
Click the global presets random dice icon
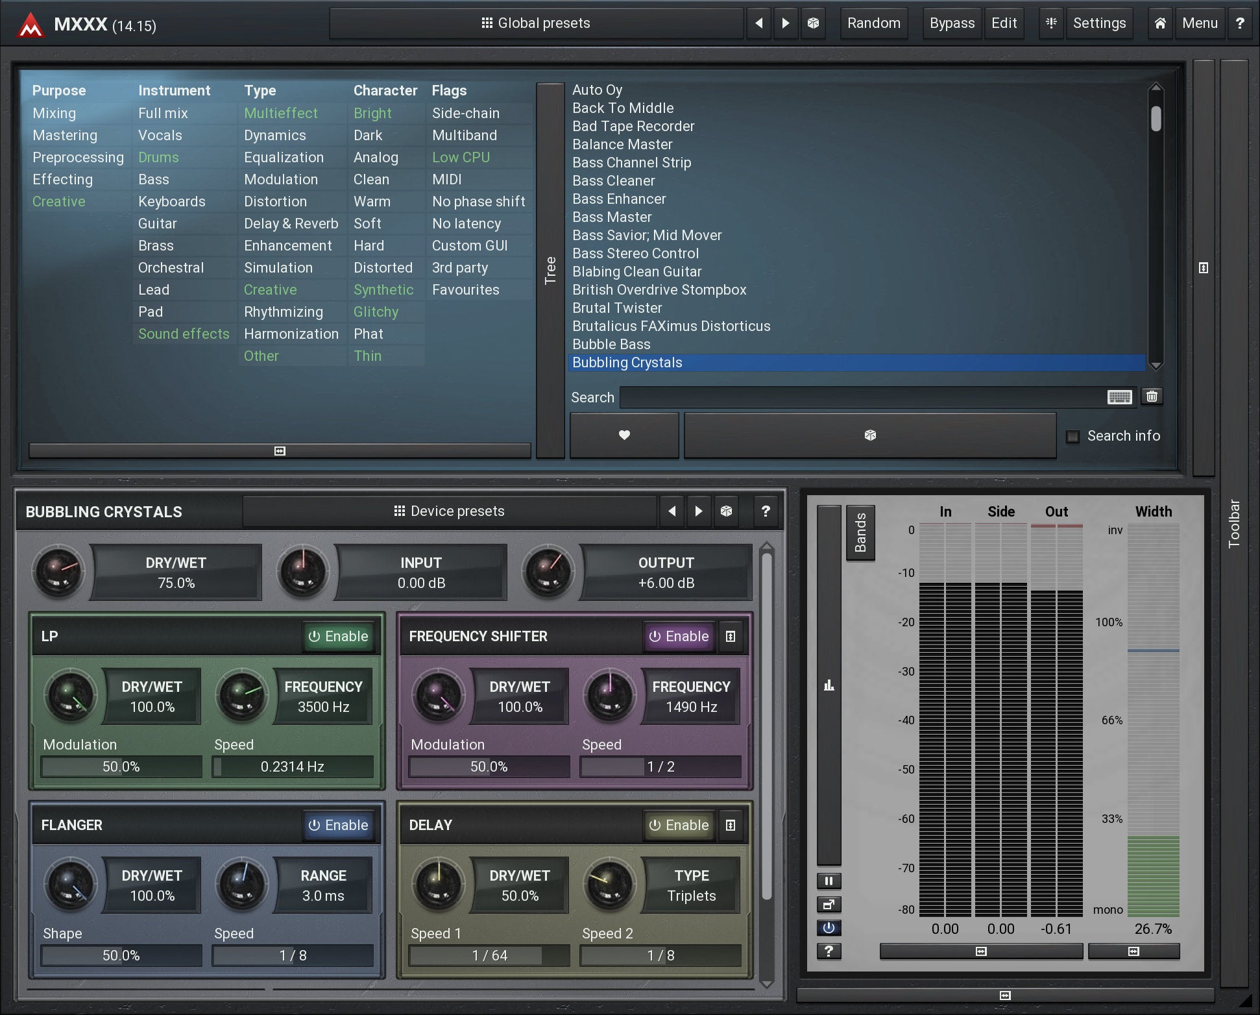(x=813, y=23)
